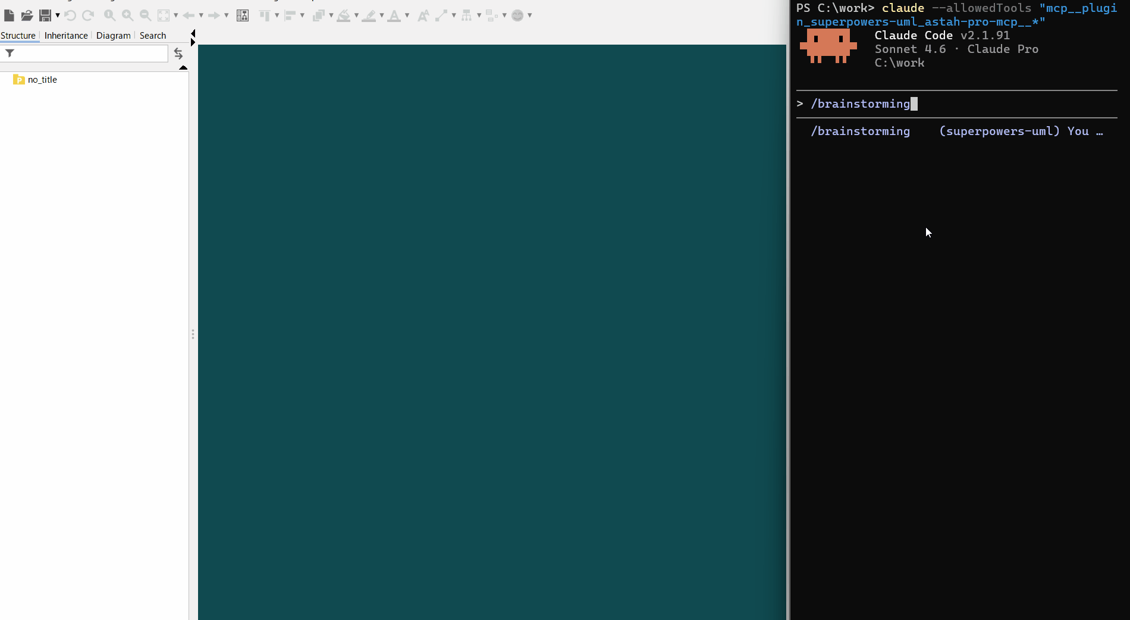Click the resize/adjust size icon
Screen dimensions: 1130x620
[492, 15]
